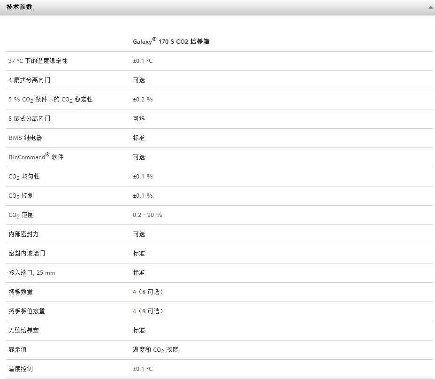Collapse the 技术参数 section arrow

click(x=430, y=8)
